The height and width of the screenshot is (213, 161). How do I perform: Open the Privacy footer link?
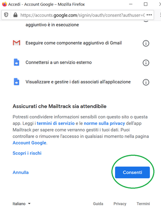(120, 204)
